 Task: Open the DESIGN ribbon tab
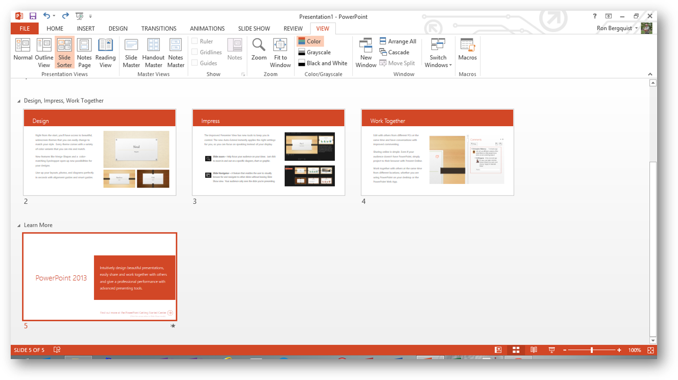coord(118,29)
